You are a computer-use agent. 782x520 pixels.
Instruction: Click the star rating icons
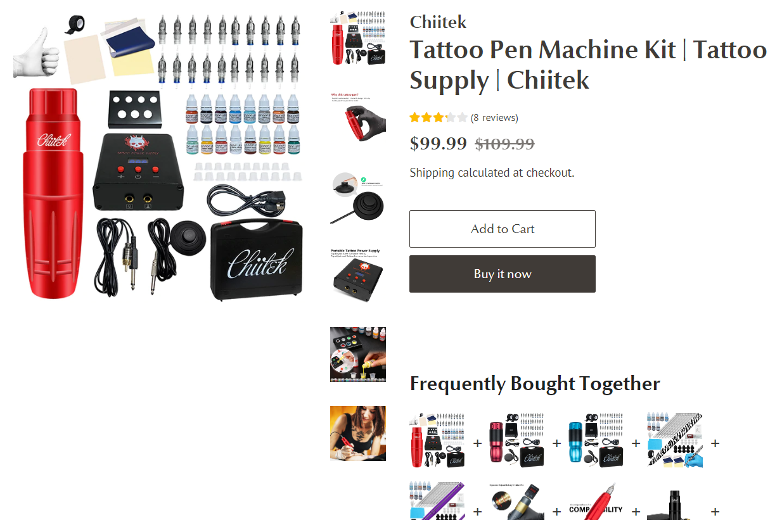(439, 118)
